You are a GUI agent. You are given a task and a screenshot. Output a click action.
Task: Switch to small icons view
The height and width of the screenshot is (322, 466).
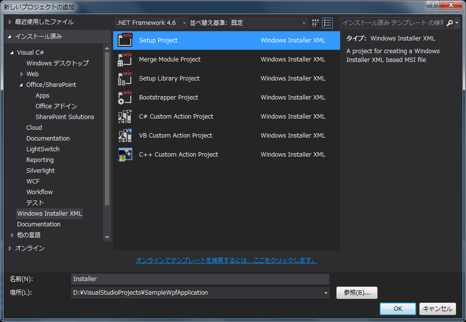coord(315,23)
